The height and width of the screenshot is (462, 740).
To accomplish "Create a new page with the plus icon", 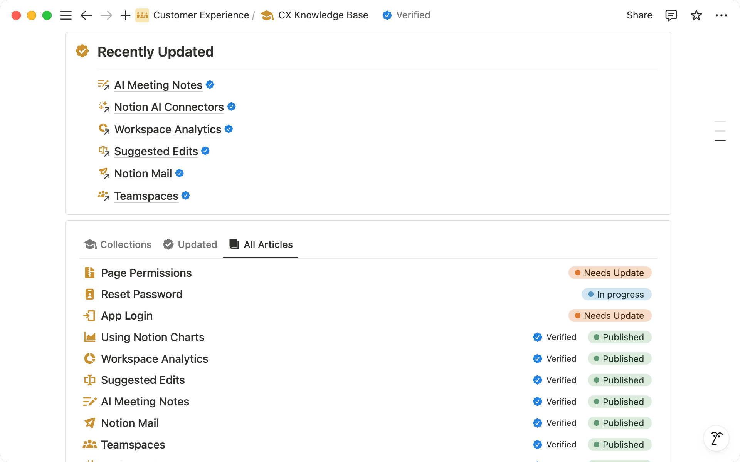I will 124,15.
